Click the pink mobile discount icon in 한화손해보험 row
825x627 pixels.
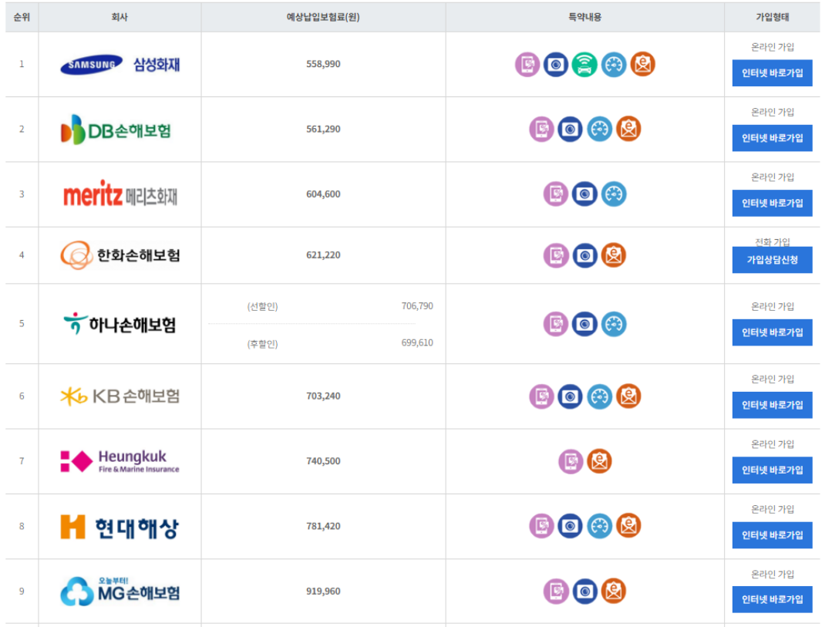pyautogui.click(x=556, y=255)
